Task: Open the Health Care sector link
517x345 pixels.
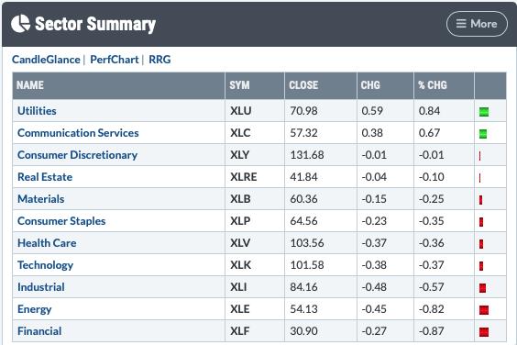Action: pos(47,243)
